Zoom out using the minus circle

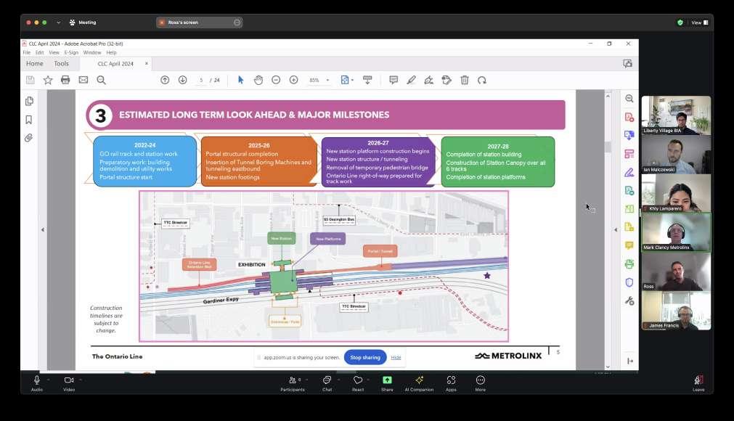pos(276,80)
